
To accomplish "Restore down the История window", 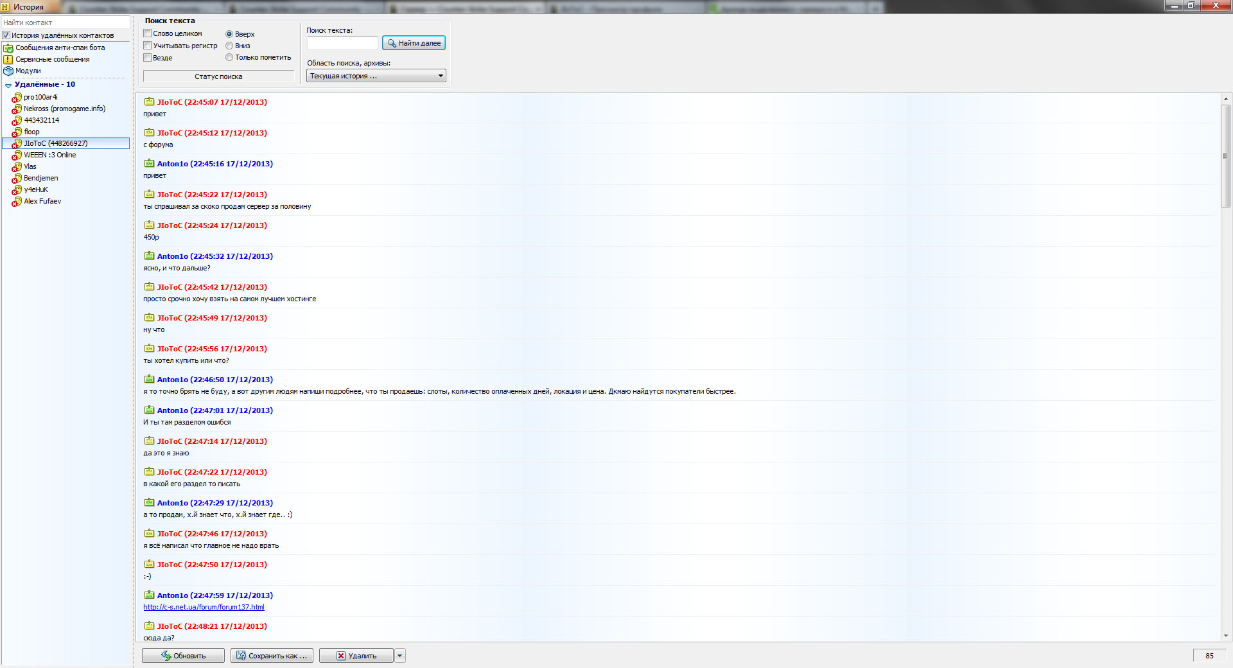I will 1191,6.
